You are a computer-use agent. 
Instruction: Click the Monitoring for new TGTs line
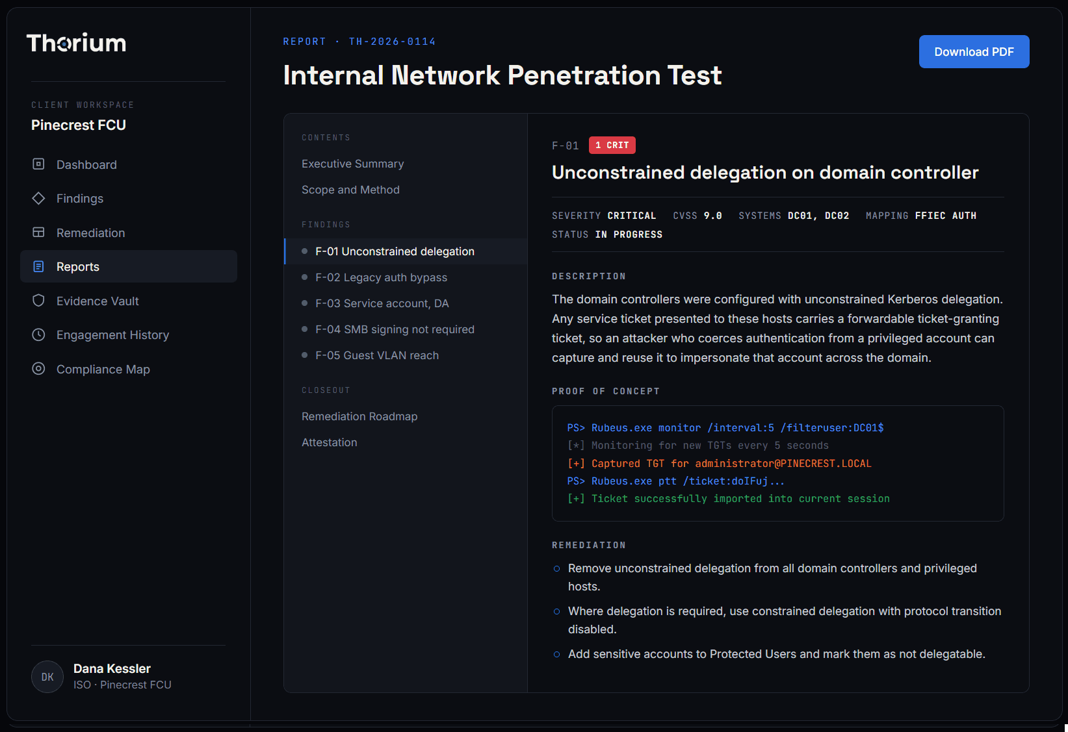[x=698, y=446]
